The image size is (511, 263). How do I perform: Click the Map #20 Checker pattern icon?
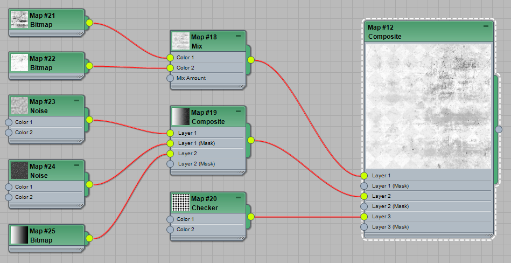[180, 203]
